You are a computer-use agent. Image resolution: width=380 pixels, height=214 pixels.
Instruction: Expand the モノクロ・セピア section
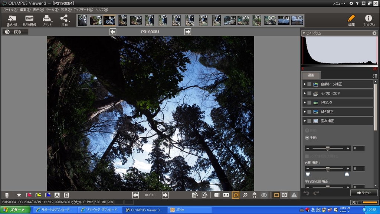pyautogui.click(x=305, y=94)
